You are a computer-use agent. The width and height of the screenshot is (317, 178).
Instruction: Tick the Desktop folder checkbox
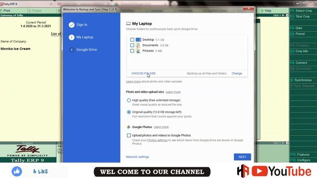click(132, 40)
